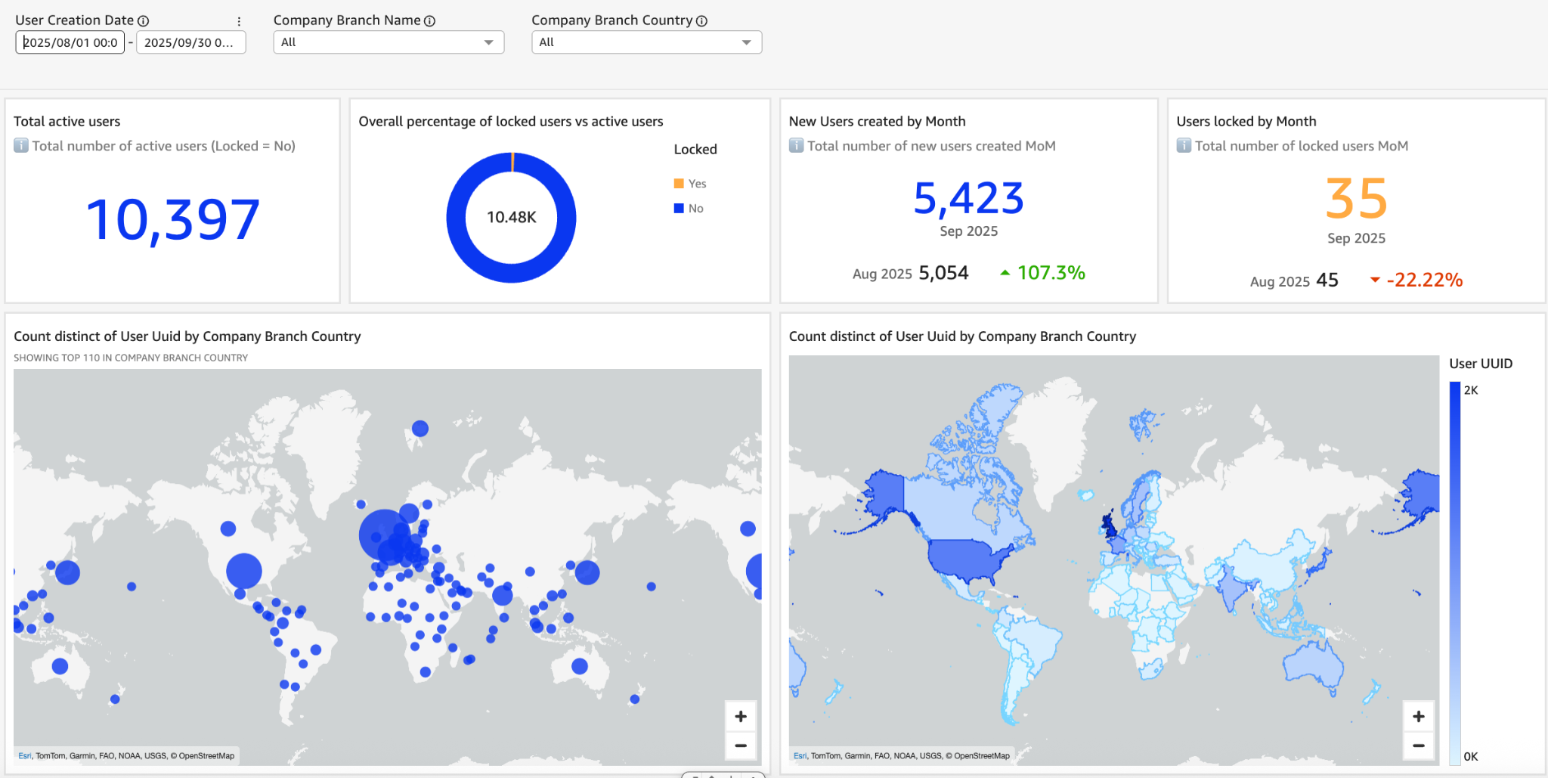Toggle the No locked legend item
Viewport: 1548px width, 778px height.
[x=689, y=209]
